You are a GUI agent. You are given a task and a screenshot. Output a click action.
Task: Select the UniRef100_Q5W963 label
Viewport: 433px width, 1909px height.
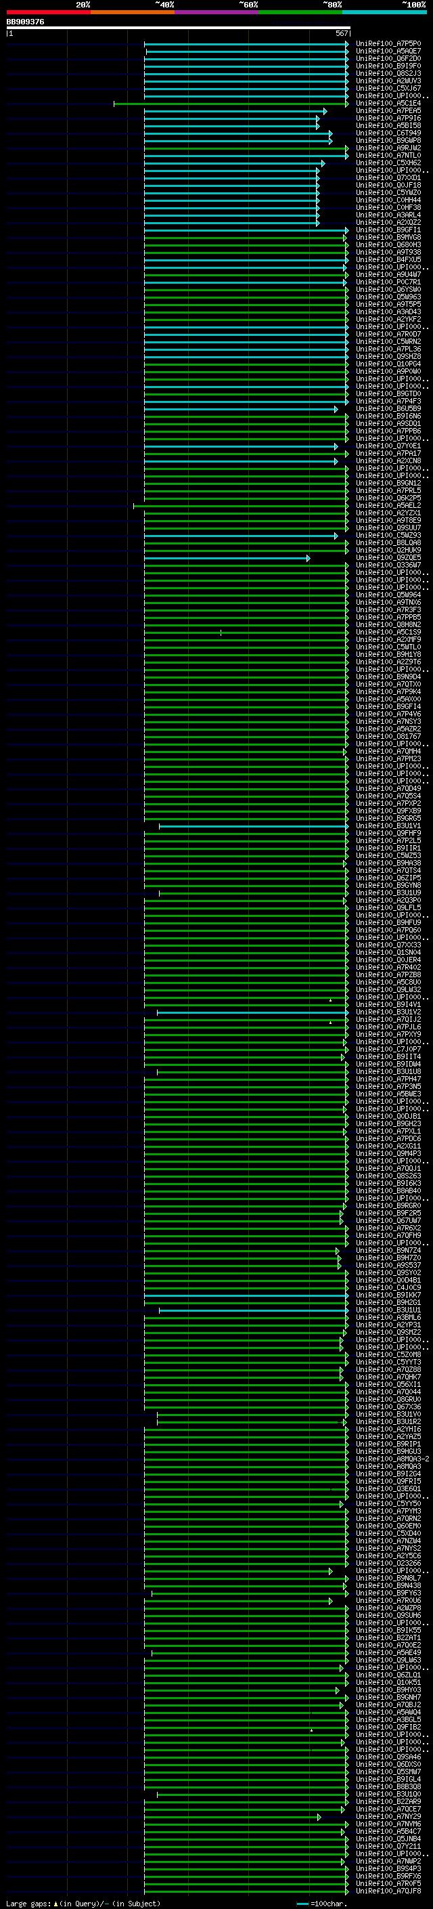(388, 297)
